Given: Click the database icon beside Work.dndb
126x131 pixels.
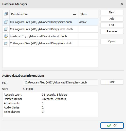Looking at the screenshot, I should pos(6,43).
